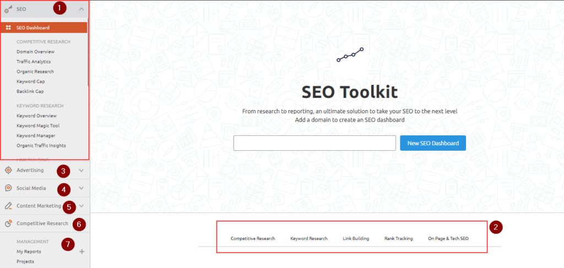This screenshot has width=564, height=268.
Task: Open Domain Overview in sidebar
Action: click(35, 52)
